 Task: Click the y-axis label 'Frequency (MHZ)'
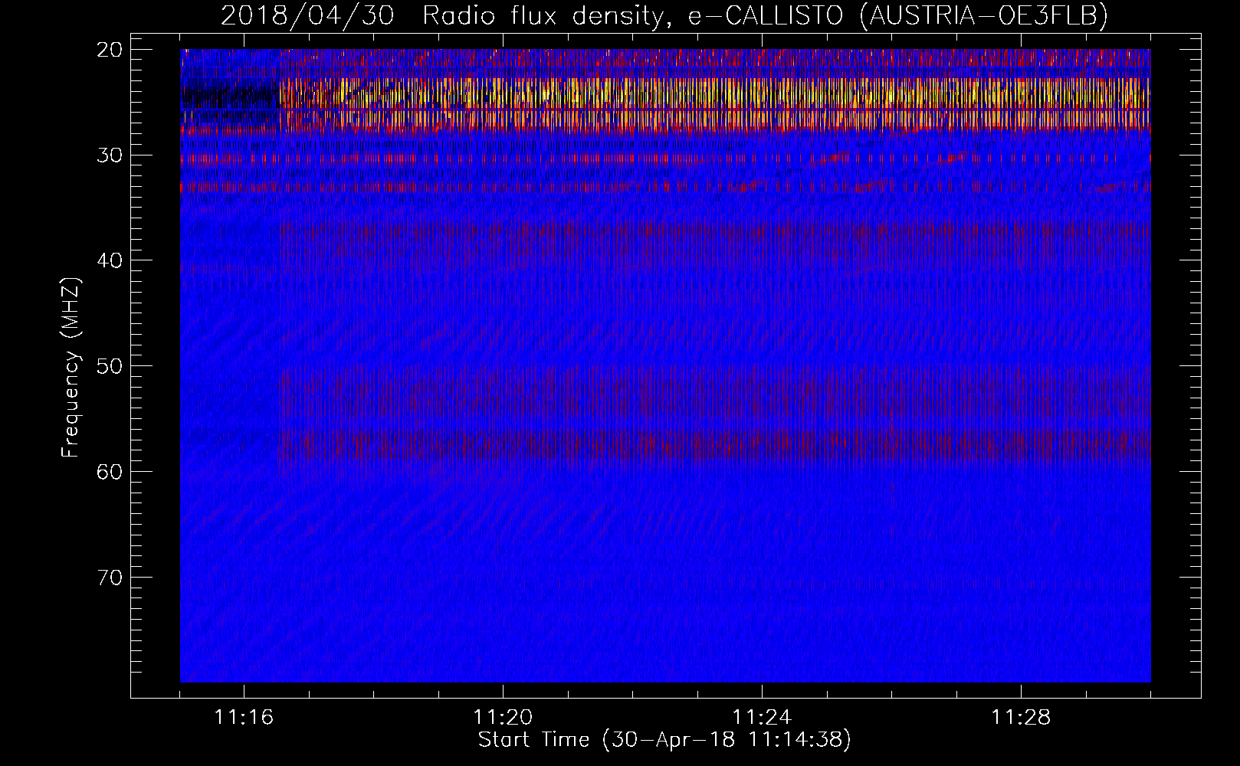(x=71, y=368)
